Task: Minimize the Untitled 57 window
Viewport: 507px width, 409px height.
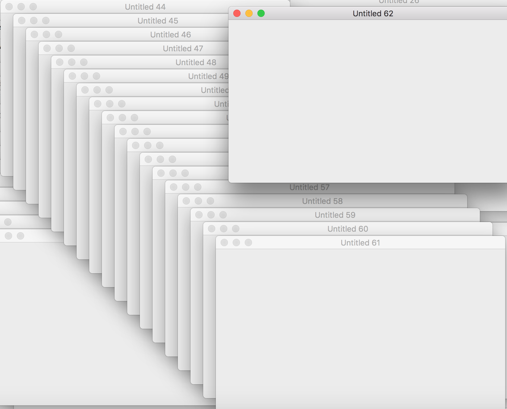Action: coord(186,187)
